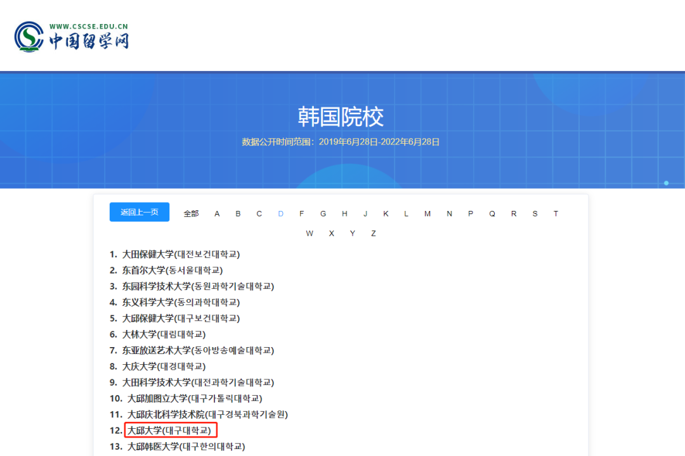
Task: Filter schools by letter Z
Action: pyautogui.click(x=374, y=234)
